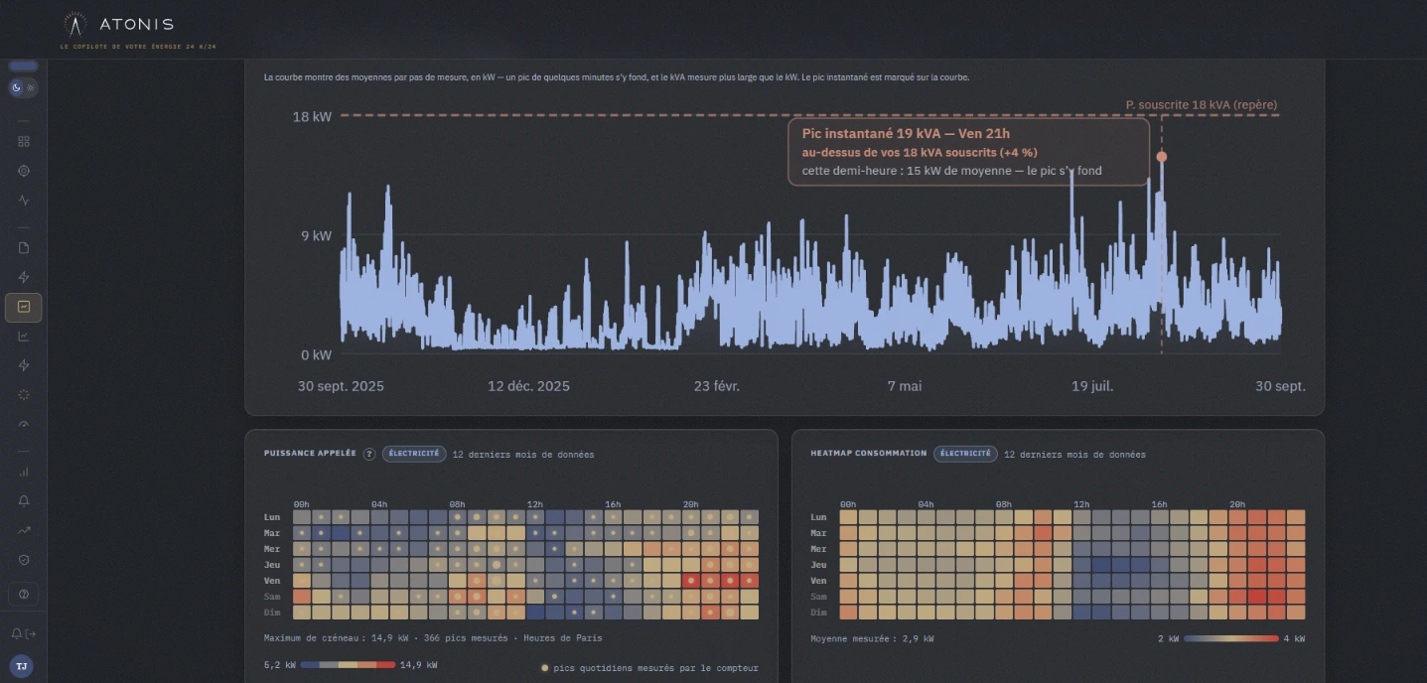
Task: Click the ATONIS logo
Action: [x=117, y=24]
